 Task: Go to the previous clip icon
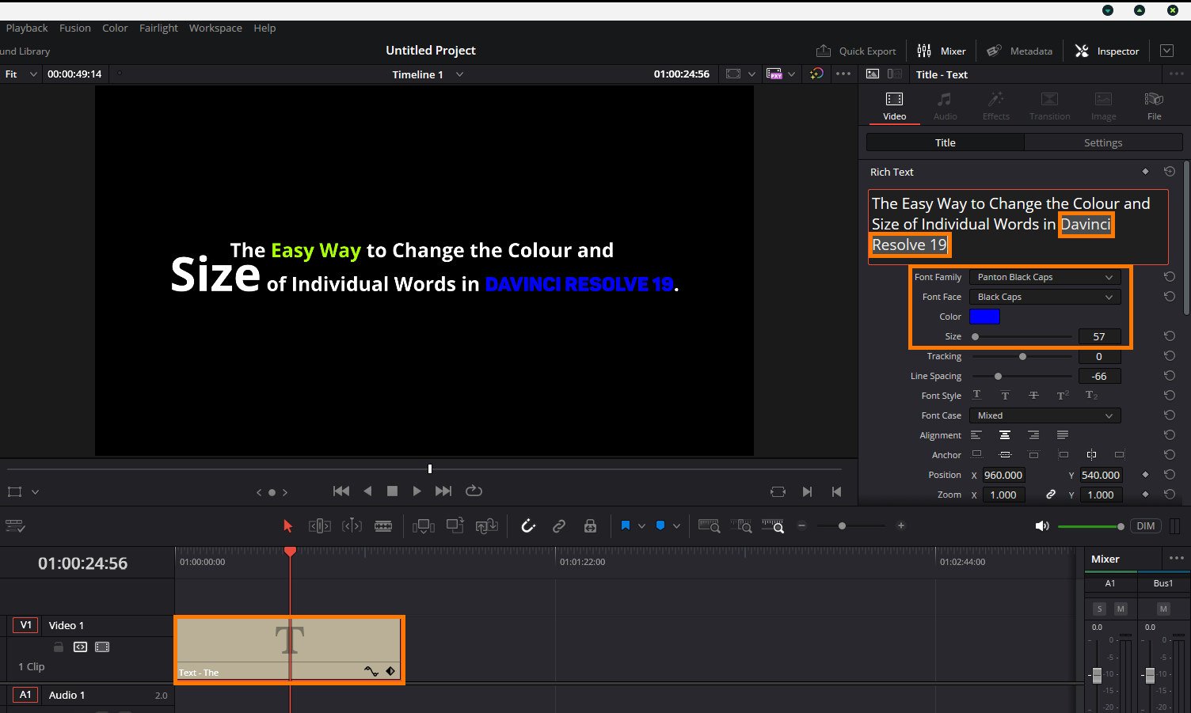837,491
